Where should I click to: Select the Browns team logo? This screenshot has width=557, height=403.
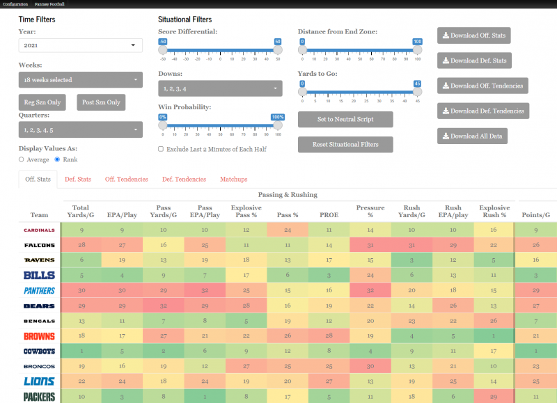39,336
